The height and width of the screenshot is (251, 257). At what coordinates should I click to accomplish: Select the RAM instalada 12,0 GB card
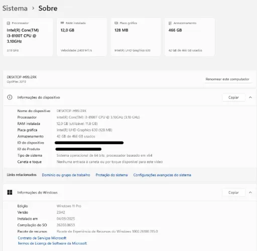[x=82, y=37]
